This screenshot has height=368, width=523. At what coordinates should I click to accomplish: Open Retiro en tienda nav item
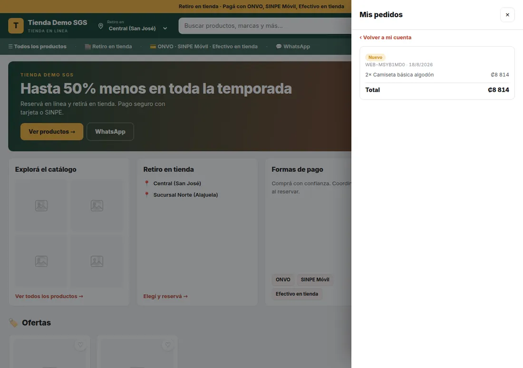tap(108, 47)
